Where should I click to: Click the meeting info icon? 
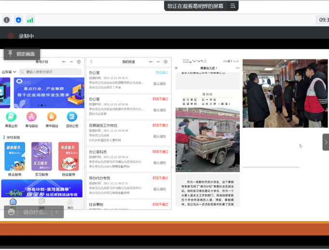pyautogui.click(x=7, y=20)
